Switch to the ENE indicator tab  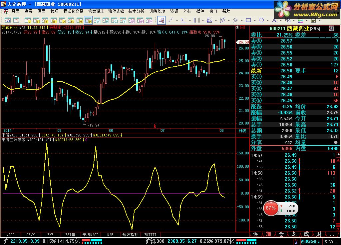[51, 235]
